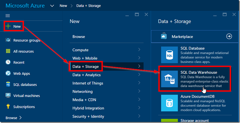Screen dimensions: 240x123
Task: Expand the Compute category chevron
Action: 139,50
